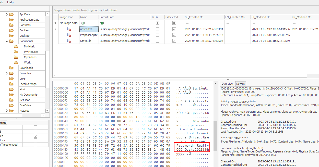
Task: Collapse the Documents folder tree node
Action: (x=7, y=41)
